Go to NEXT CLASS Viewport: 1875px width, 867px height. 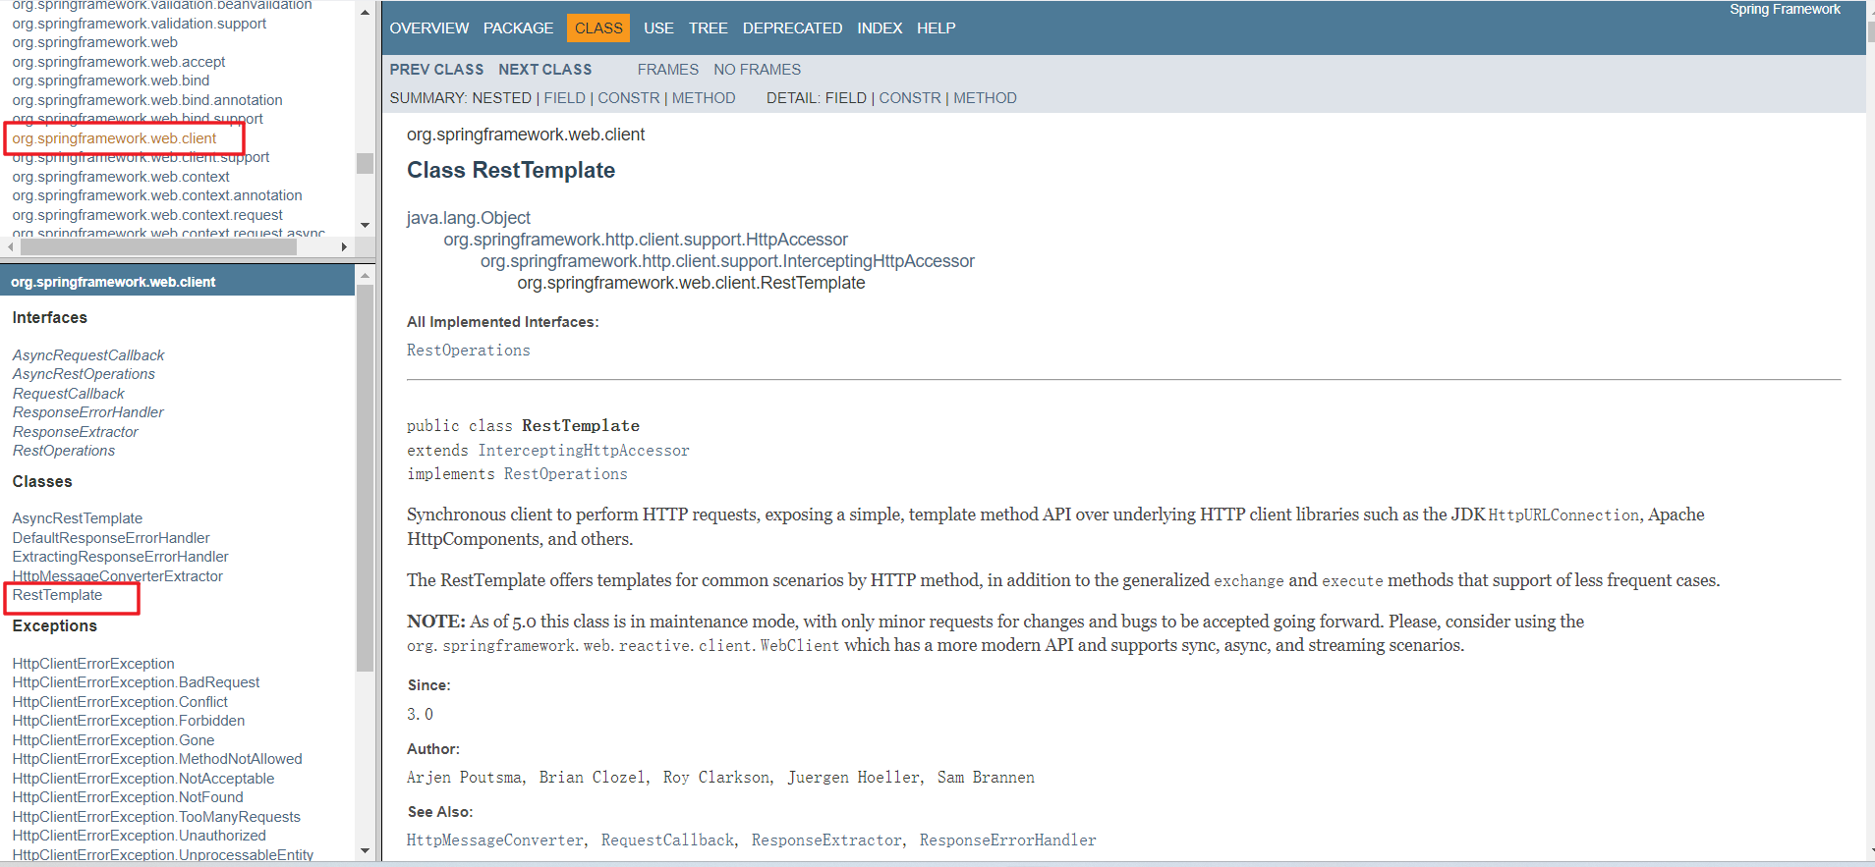[x=544, y=70]
